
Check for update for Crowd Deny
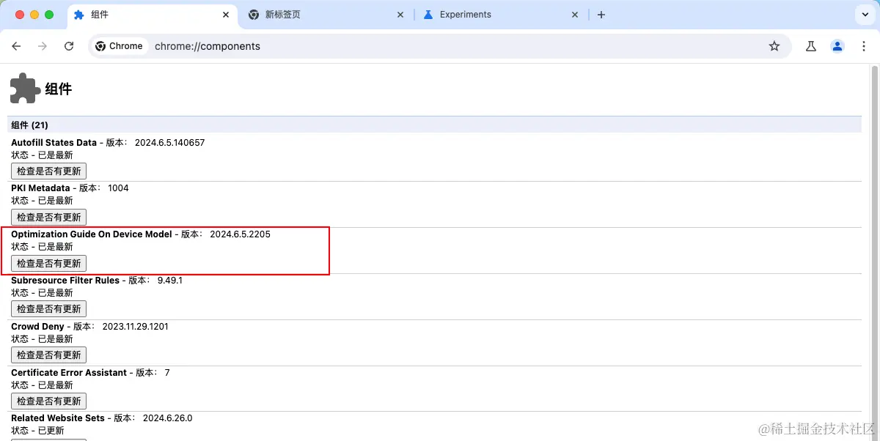point(48,355)
